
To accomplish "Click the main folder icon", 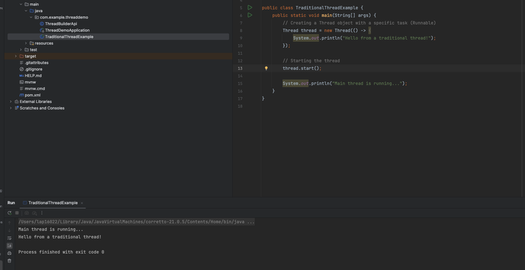I will click(27, 4).
